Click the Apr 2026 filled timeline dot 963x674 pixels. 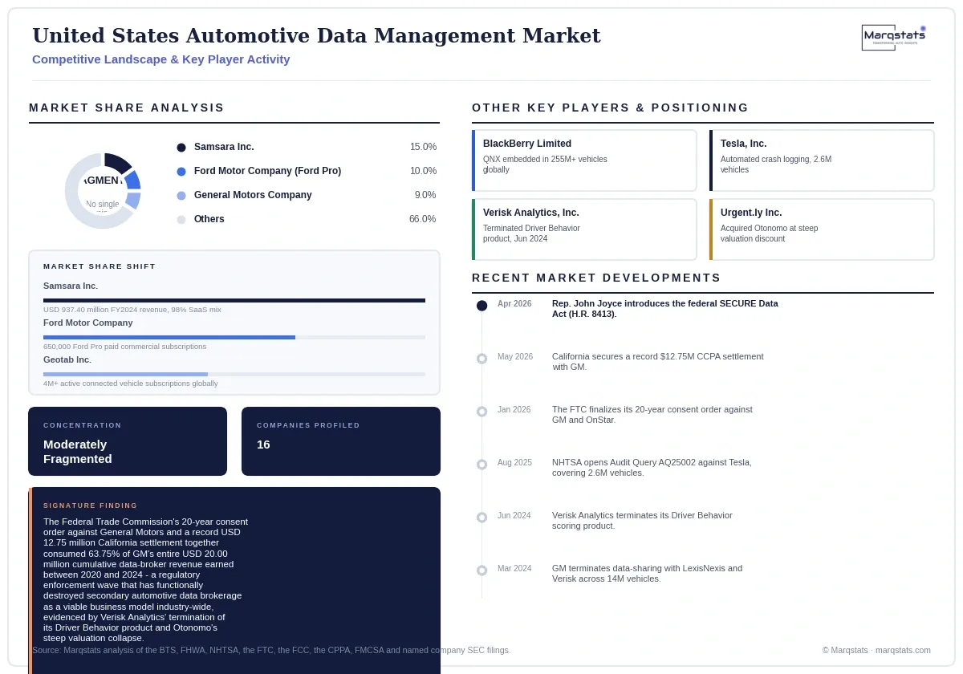(481, 306)
